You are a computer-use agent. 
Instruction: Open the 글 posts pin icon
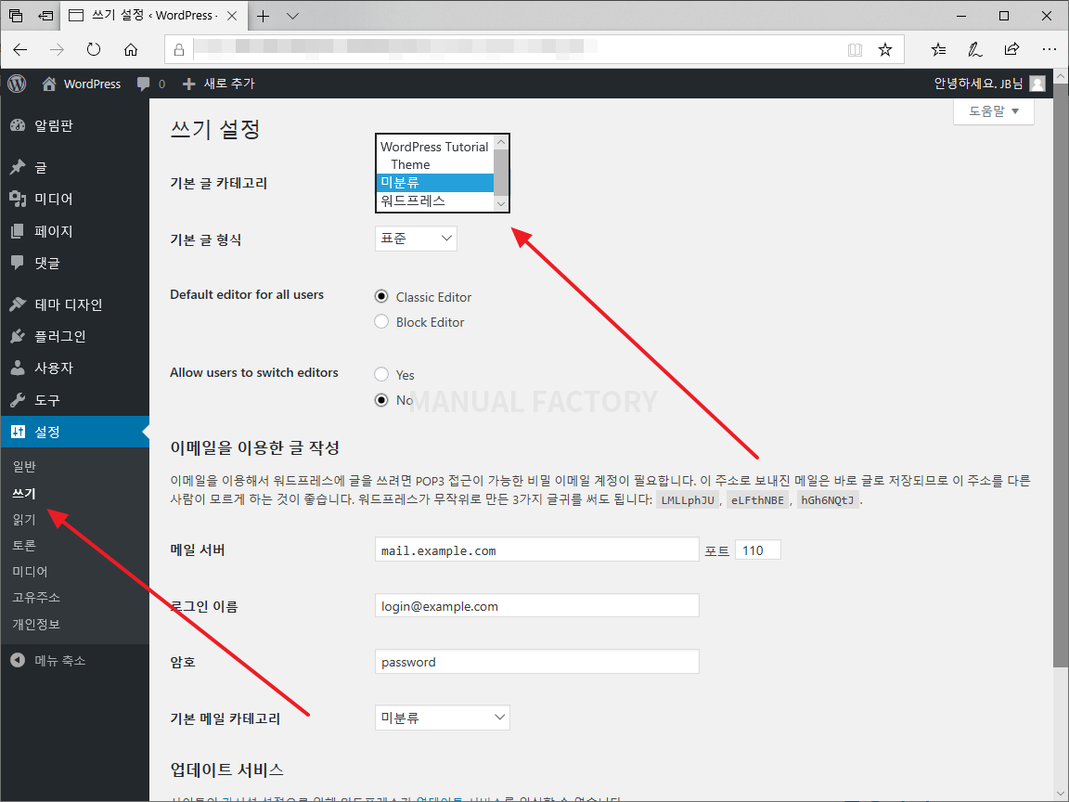click(x=18, y=167)
